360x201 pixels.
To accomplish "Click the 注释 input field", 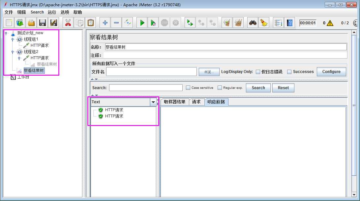I will pos(225,55).
